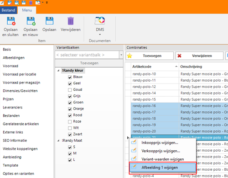Open the selecteer variantbalk dropdown arrow
Screen dimensions: 228x178
(121, 55)
